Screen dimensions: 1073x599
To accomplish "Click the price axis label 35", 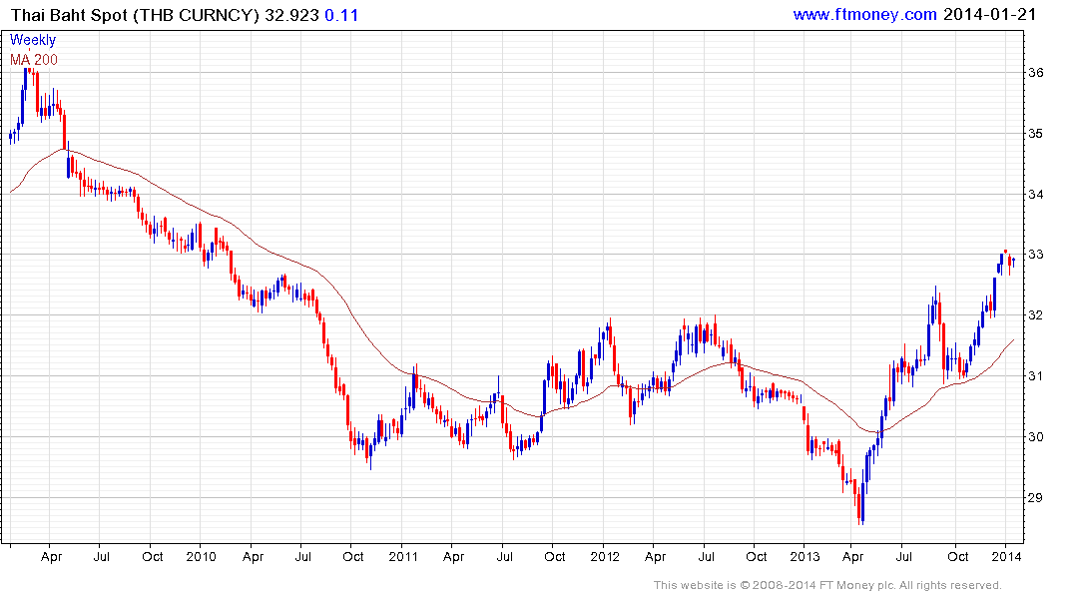I will click(x=1035, y=134).
